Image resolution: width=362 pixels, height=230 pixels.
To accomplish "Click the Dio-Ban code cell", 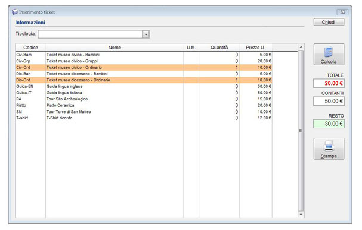I will coord(30,74).
